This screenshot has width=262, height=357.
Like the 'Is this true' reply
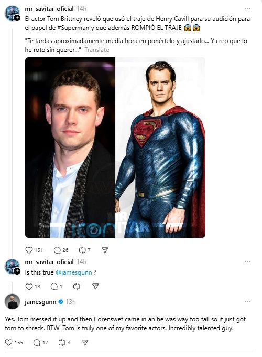click(x=29, y=287)
